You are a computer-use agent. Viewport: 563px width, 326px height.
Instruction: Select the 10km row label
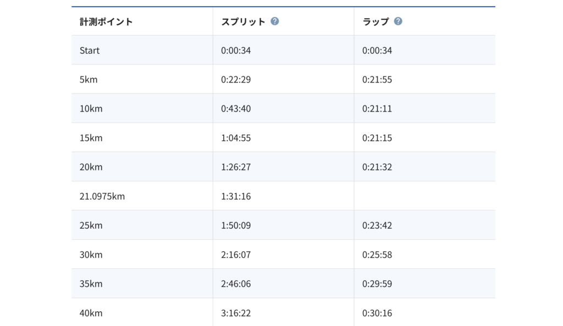91,109
